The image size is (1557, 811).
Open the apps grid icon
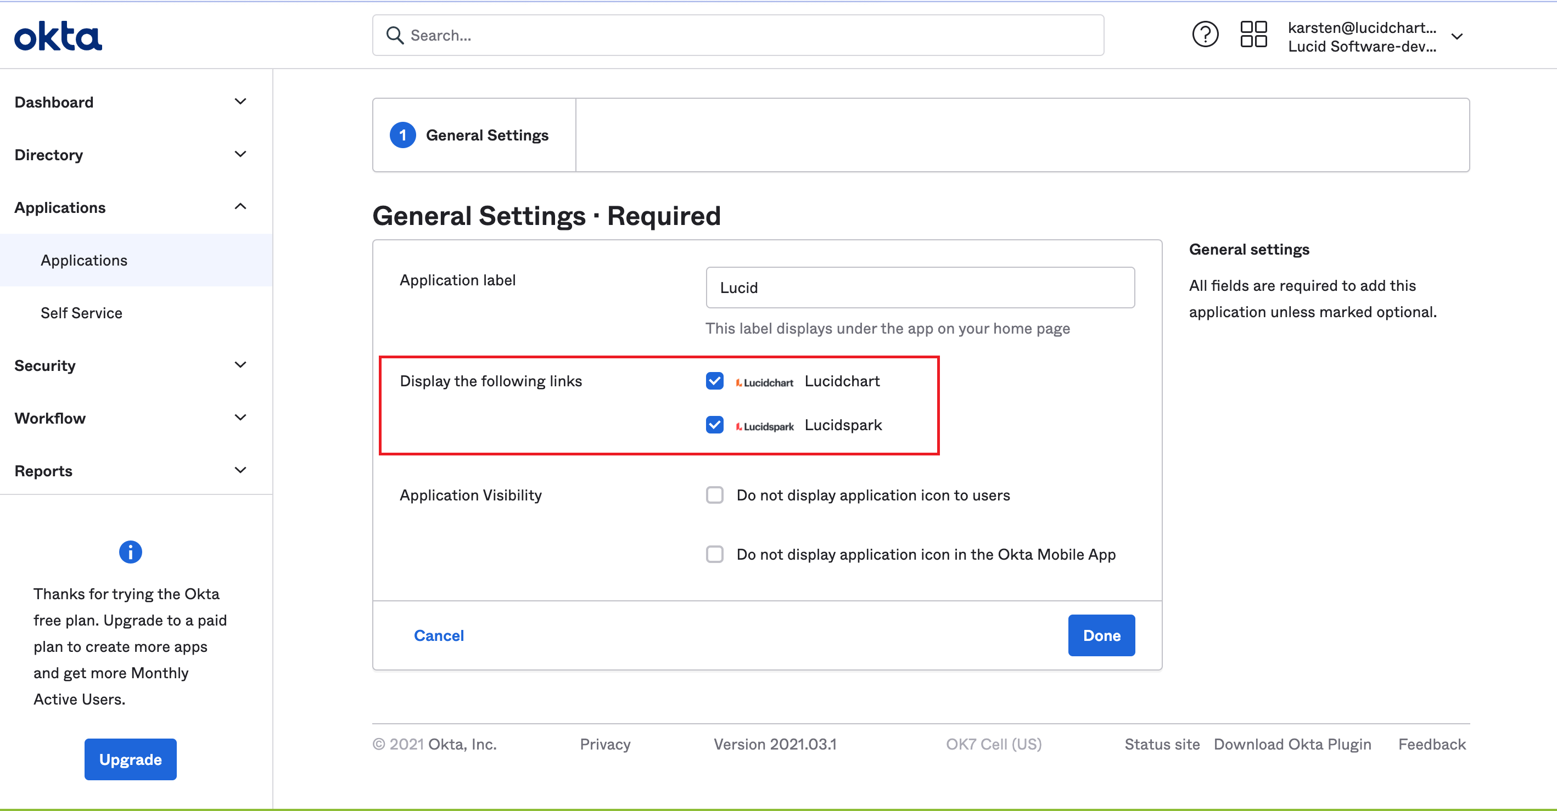pyautogui.click(x=1253, y=35)
